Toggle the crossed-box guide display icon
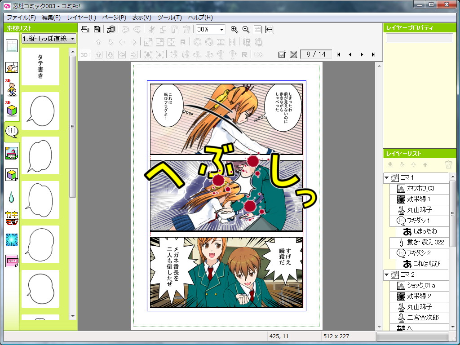 click(293, 54)
